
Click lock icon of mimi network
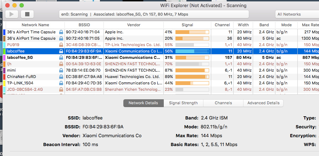(x=61, y=70)
